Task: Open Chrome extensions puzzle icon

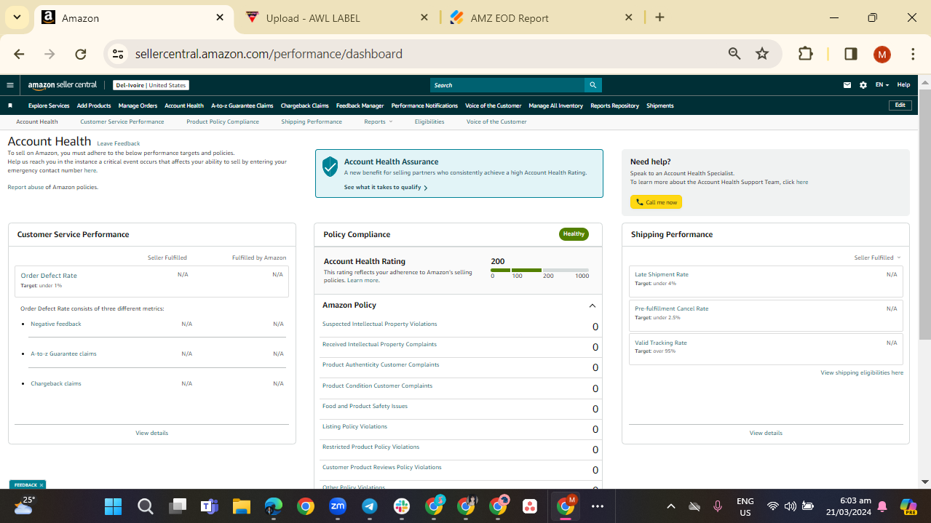Action: [805, 54]
